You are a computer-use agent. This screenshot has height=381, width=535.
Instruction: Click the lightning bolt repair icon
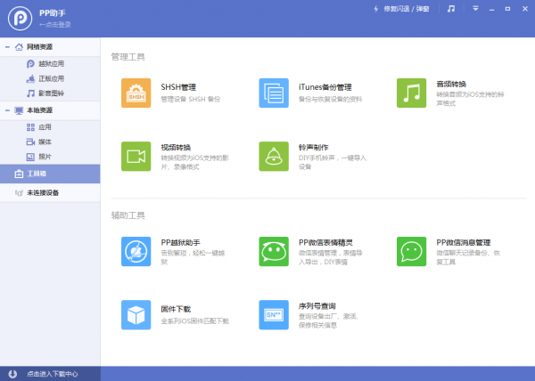click(376, 9)
